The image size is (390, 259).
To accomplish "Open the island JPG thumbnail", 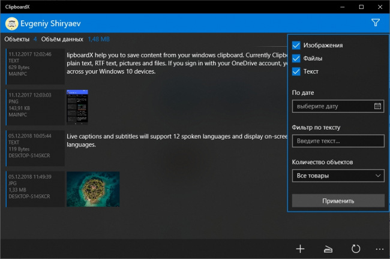I will tap(93, 189).
